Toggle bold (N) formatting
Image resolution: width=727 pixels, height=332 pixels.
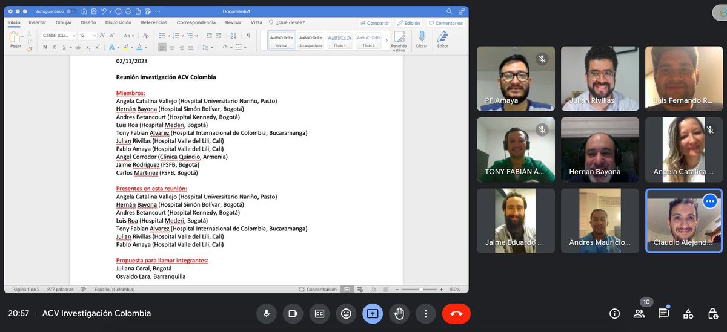[x=45, y=47]
